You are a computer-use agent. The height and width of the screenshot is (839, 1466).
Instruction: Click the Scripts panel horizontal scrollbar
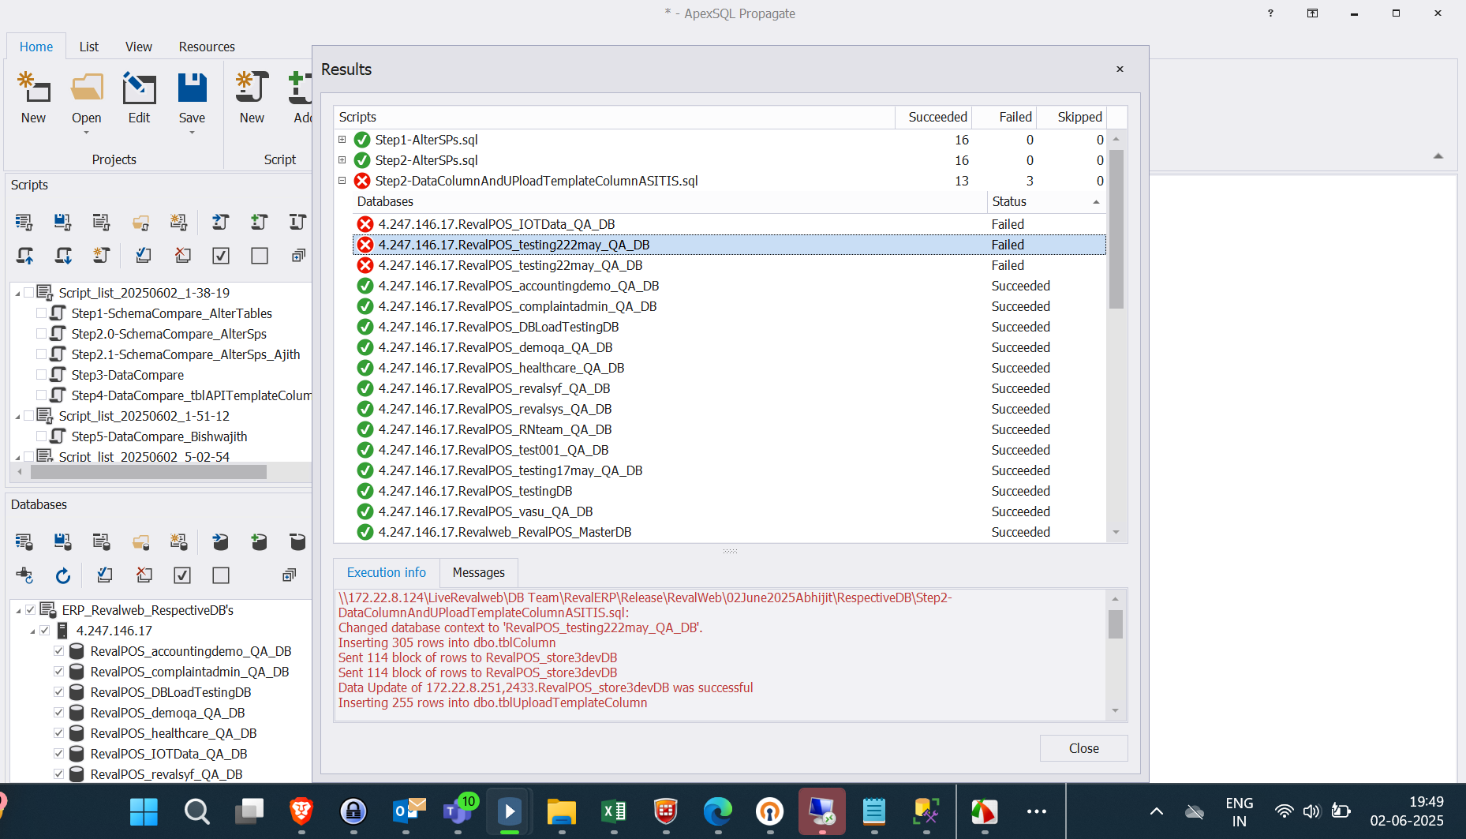pyautogui.click(x=148, y=472)
